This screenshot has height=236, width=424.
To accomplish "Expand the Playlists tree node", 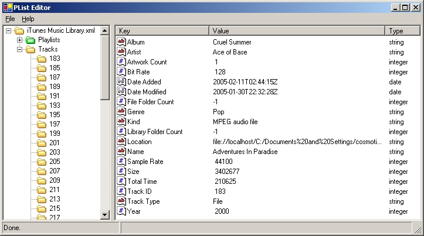I will coord(19,40).
